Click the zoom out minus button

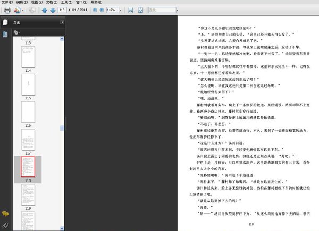tap(95, 10)
